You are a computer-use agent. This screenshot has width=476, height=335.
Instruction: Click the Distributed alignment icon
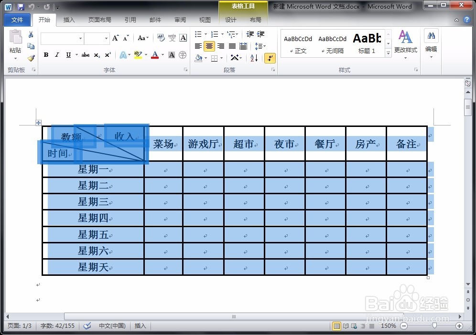[243, 46]
